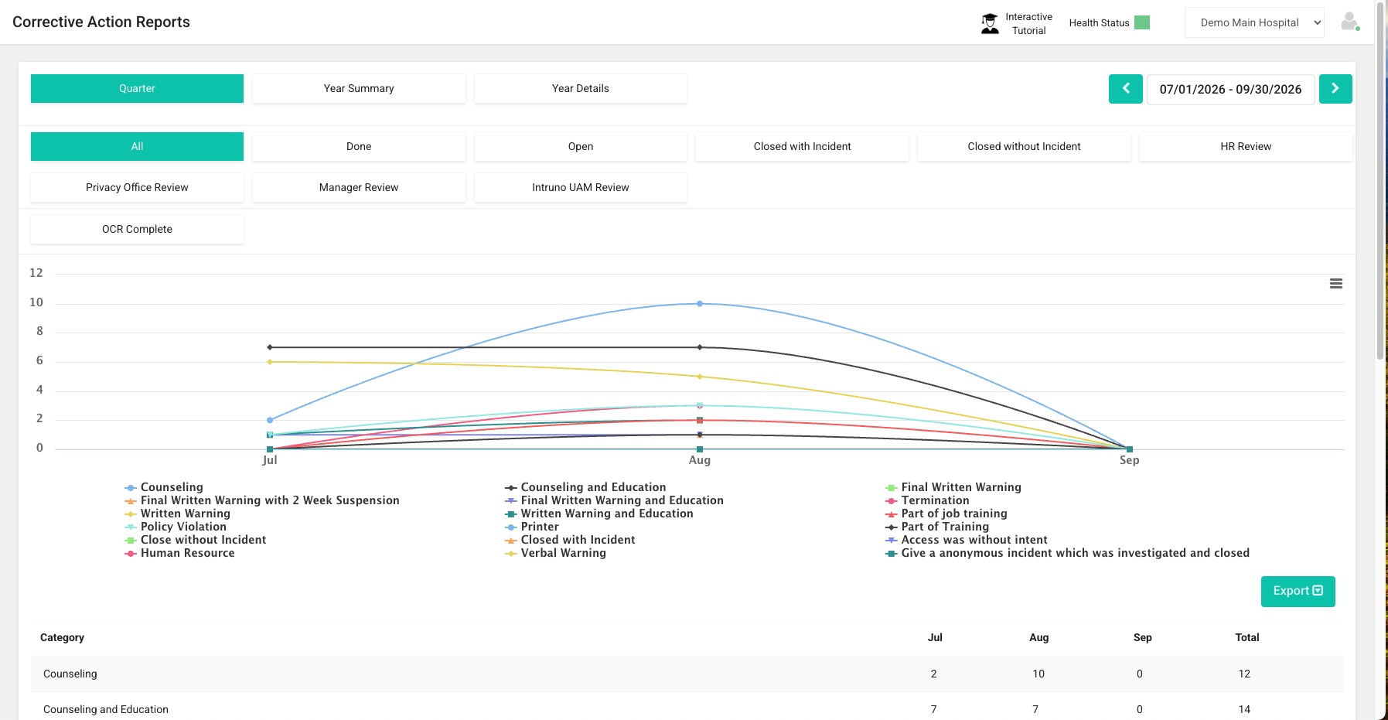Click the yellow Jul data point at 6
This screenshot has width=1388, height=720.
click(x=270, y=362)
